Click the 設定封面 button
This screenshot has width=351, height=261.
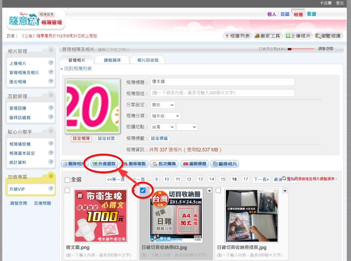(x=106, y=138)
